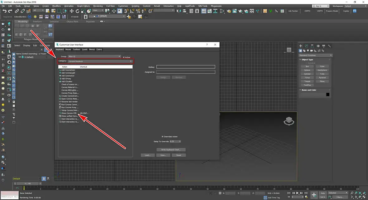Image resolution: width=368 pixels, height=200 pixels.
Task: Click the Hotkey input field
Action: click(x=186, y=67)
